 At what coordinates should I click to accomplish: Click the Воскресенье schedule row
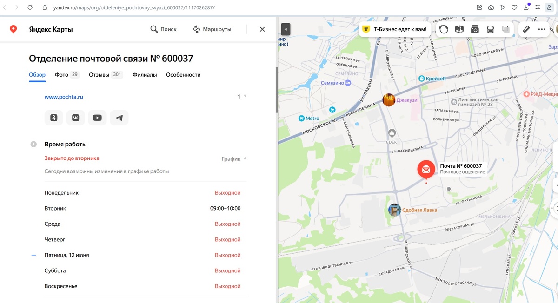143,286
